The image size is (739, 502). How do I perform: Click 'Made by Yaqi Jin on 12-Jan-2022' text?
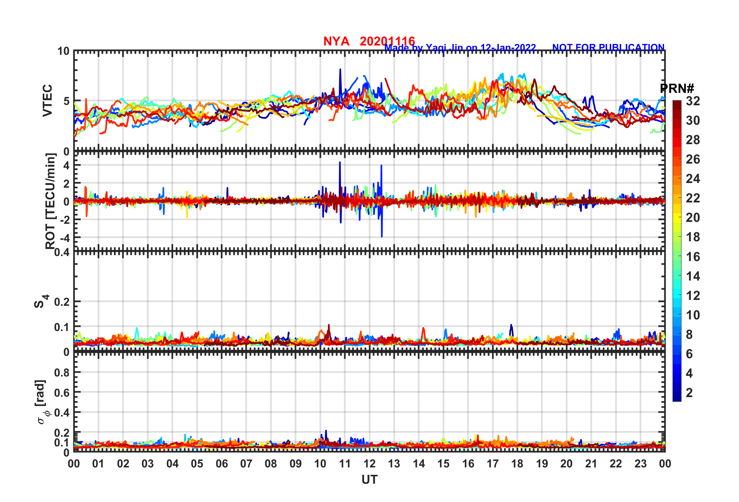pyautogui.click(x=460, y=48)
